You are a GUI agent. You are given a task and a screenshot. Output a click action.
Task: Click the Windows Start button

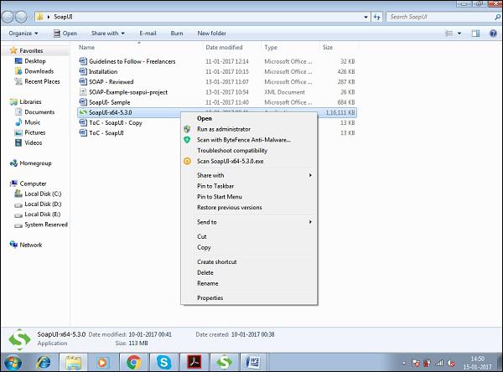pos(13,363)
